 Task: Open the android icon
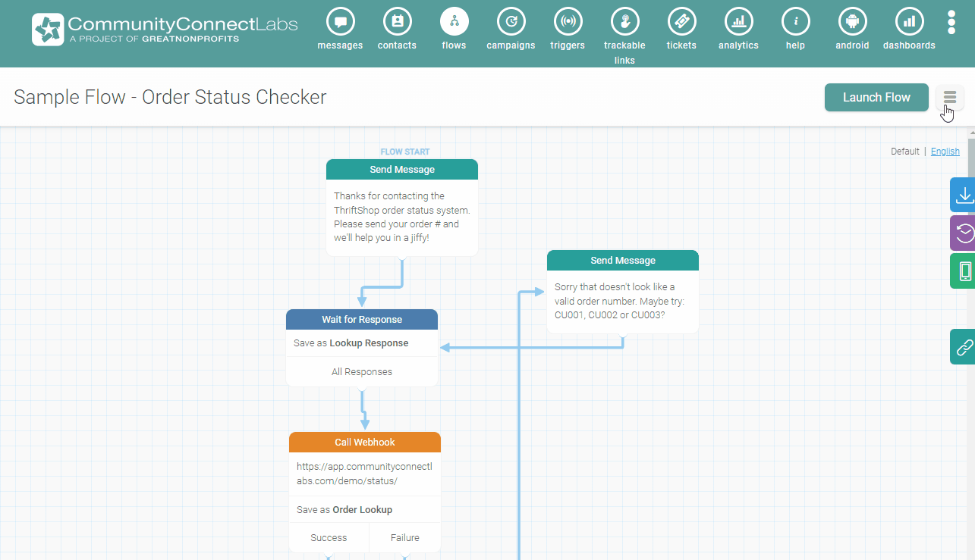(x=852, y=21)
